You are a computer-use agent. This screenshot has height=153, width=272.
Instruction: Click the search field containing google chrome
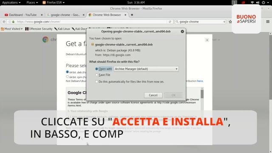pos(200,22)
